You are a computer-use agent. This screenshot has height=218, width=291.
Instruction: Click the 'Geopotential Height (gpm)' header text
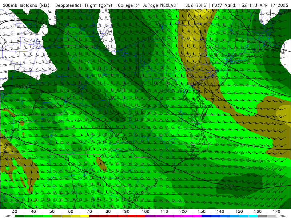point(84,5)
